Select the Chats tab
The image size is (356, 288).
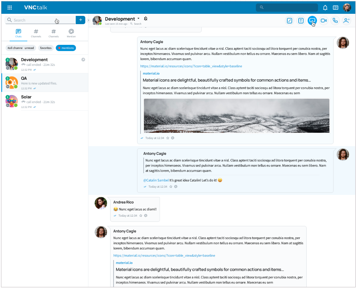pyautogui.click(x=18, y=33)
